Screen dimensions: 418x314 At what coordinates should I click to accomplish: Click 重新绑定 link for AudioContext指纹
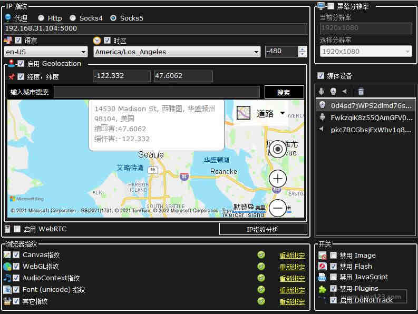click(x=292, y=279)
